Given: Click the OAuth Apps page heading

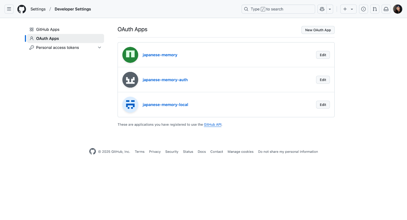Looking at the screenshot, I should click(132, 29).
